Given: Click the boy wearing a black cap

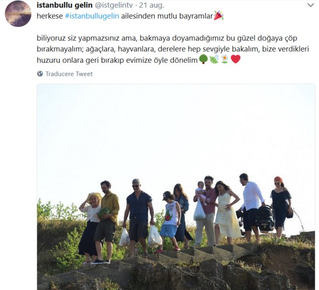Looking at the screenshot, I should 170,222.
